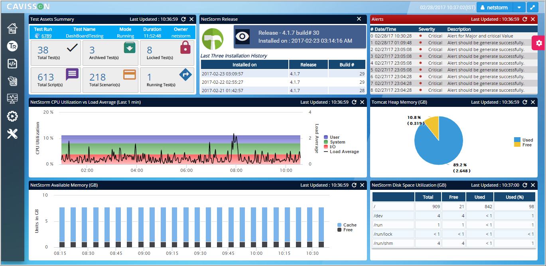Click the green hammer release icon

point(213,39)
